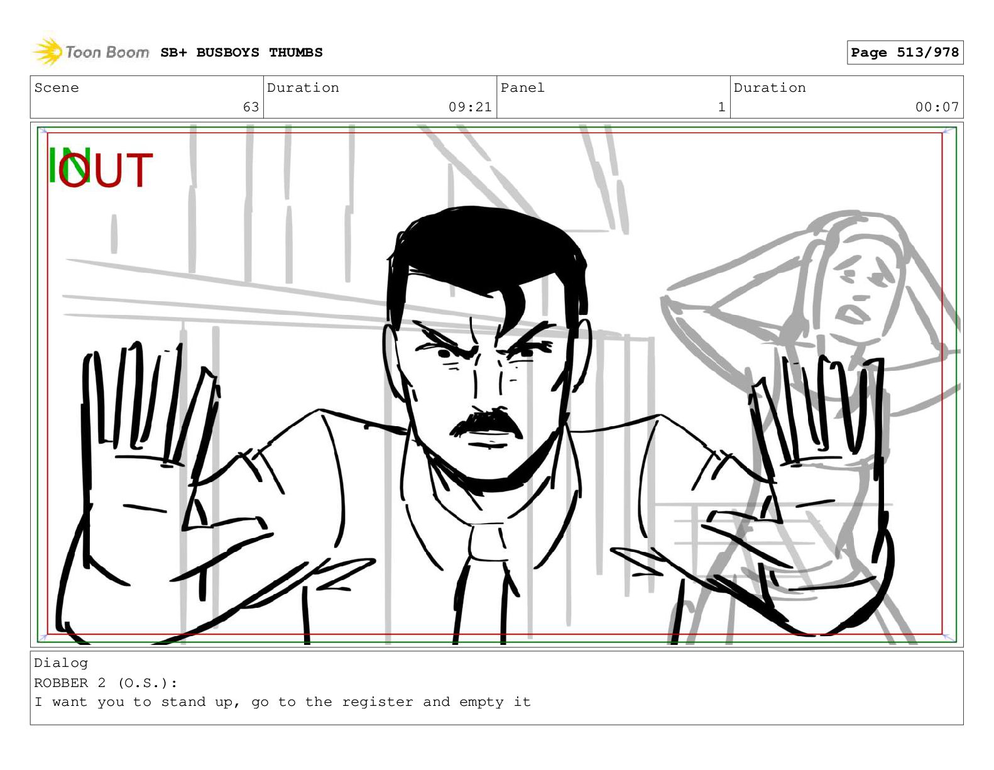Click the green IN camera marker
Screen dimensions: 994x770
tap(69, 165)
